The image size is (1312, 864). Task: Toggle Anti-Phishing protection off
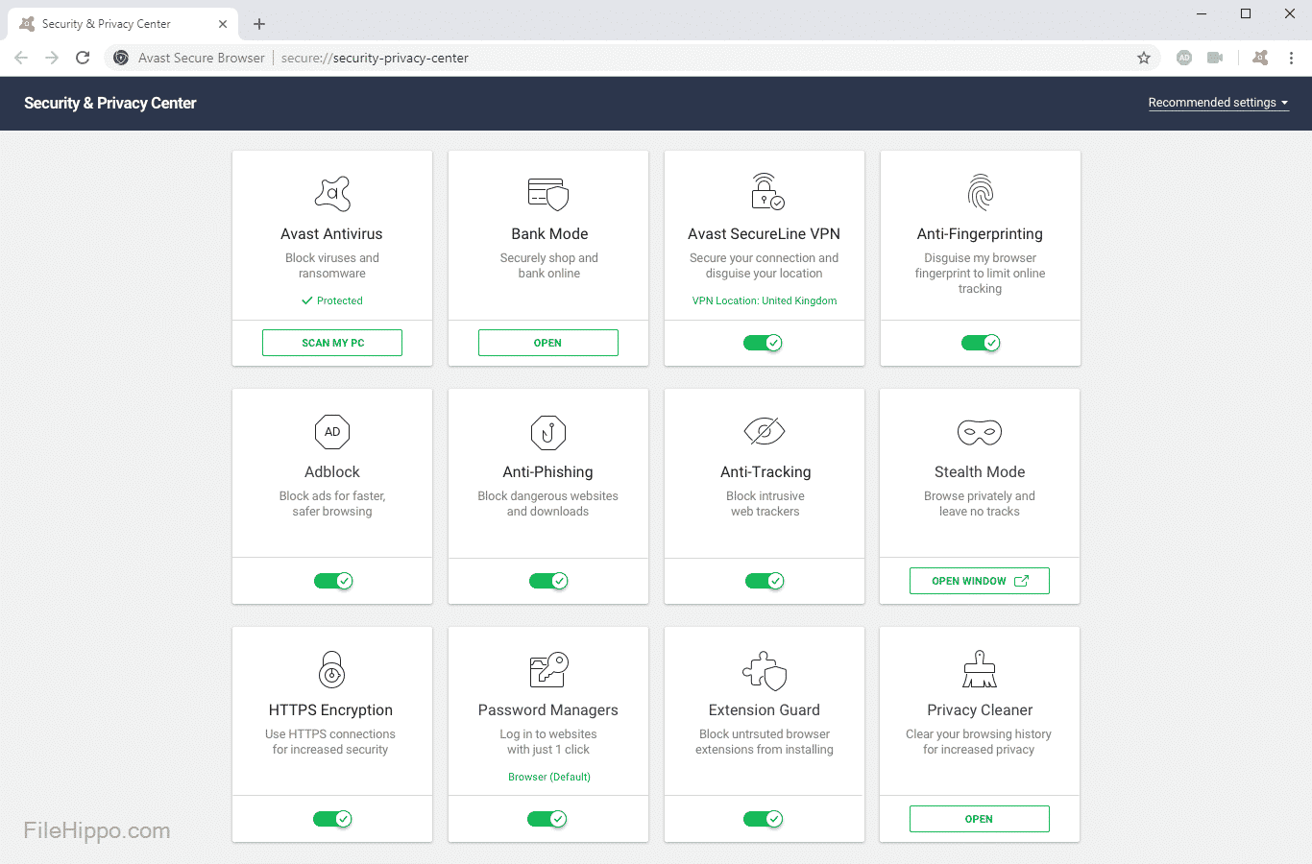[548, 581]
